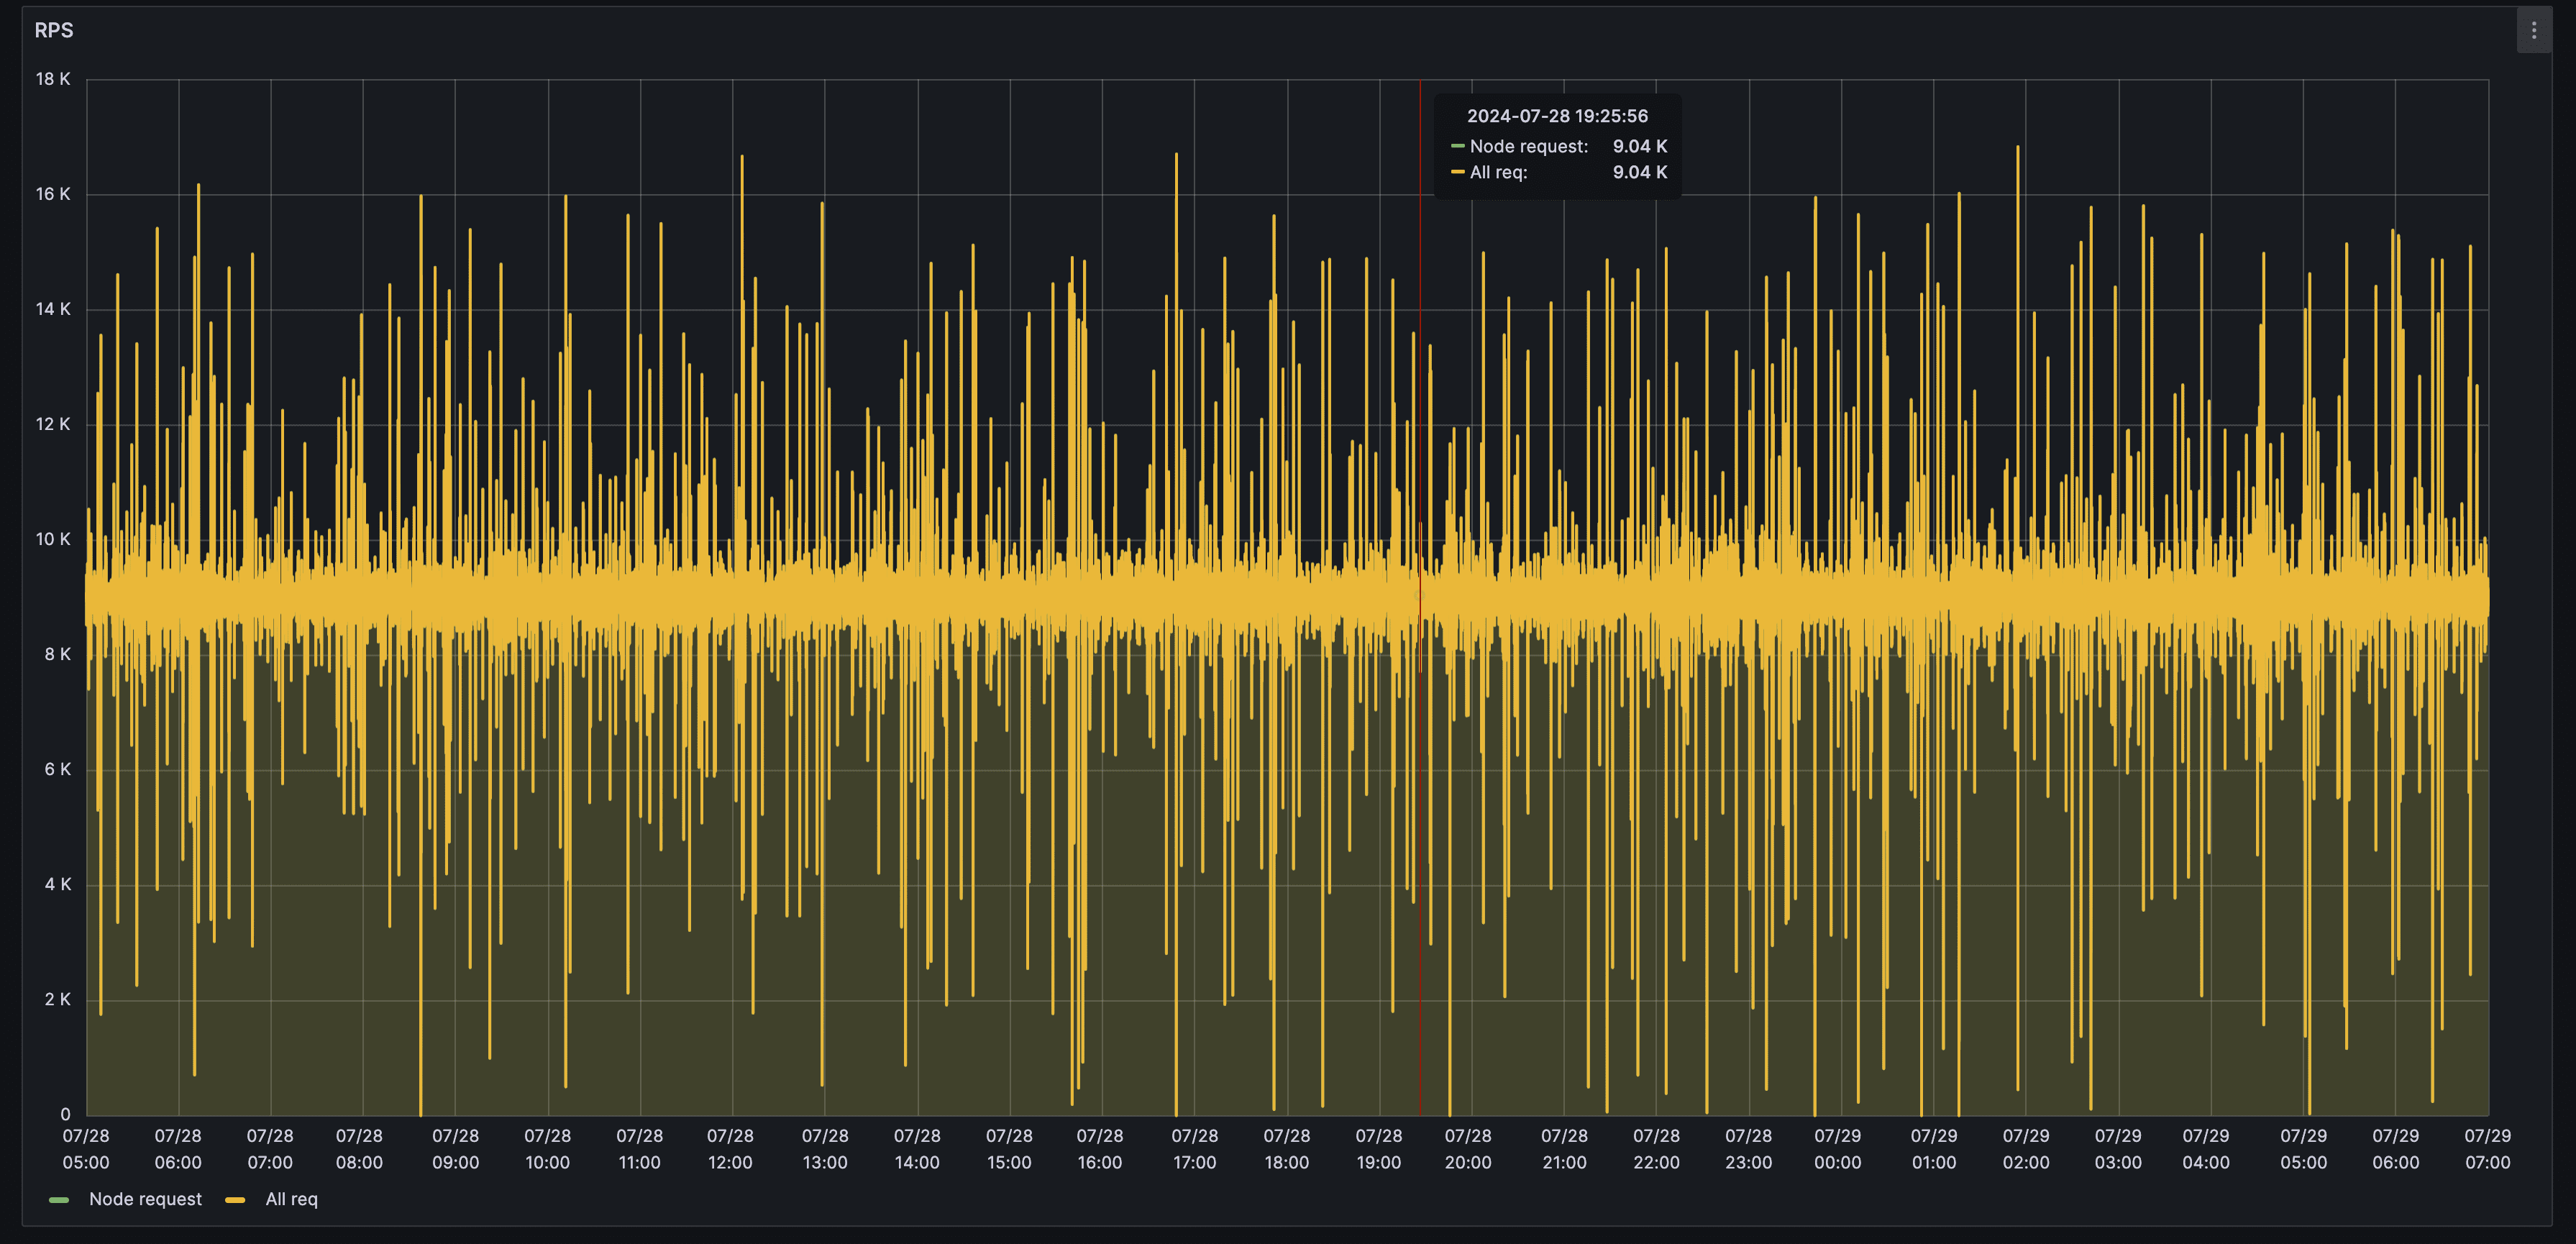Click the 07/28 11:00 time axis label
Image resolution: width=2576 pixels, height=1244 pixels.
640,1149
